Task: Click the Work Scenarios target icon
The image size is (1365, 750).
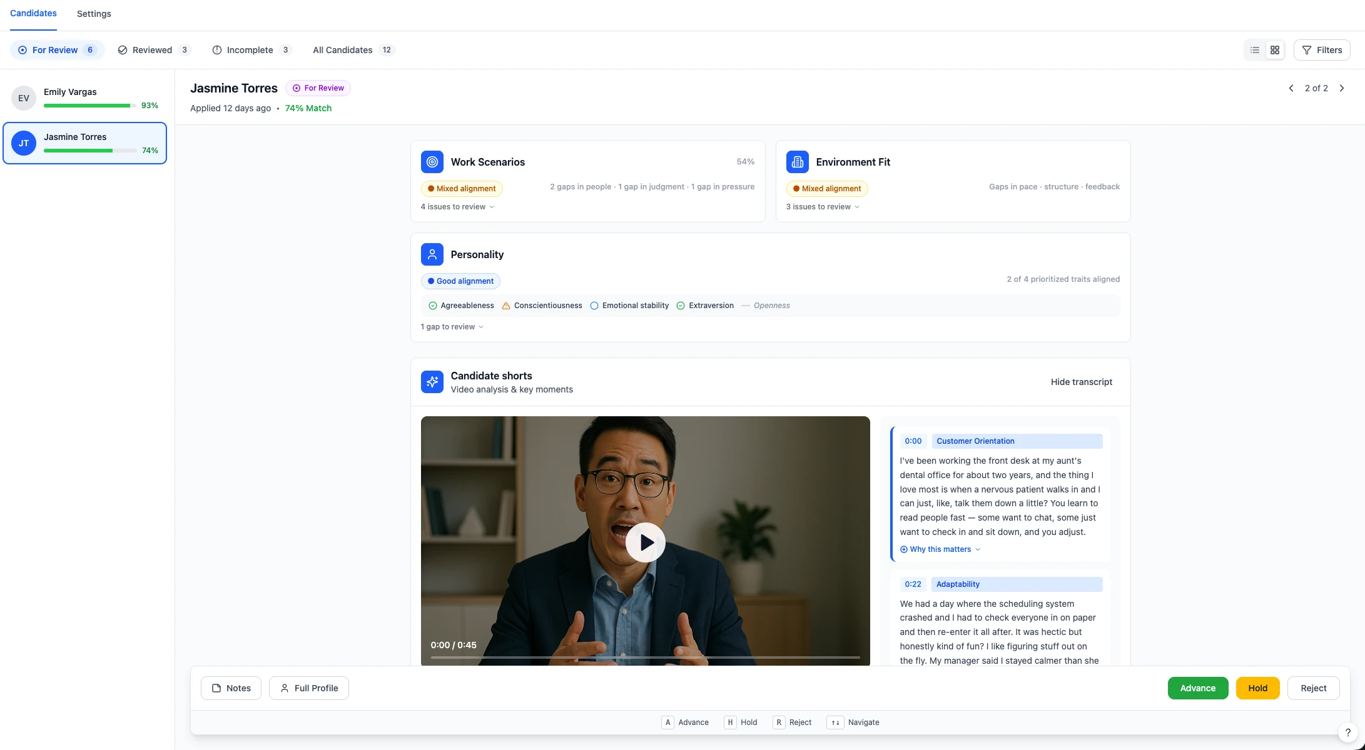Action: [432, 162]
